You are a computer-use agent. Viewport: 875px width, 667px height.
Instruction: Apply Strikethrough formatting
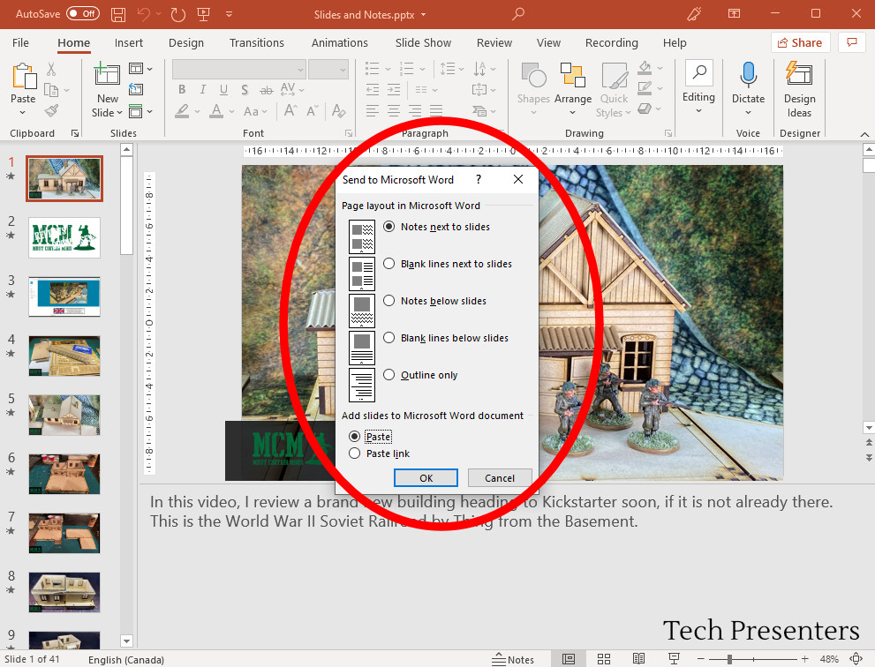267,90
